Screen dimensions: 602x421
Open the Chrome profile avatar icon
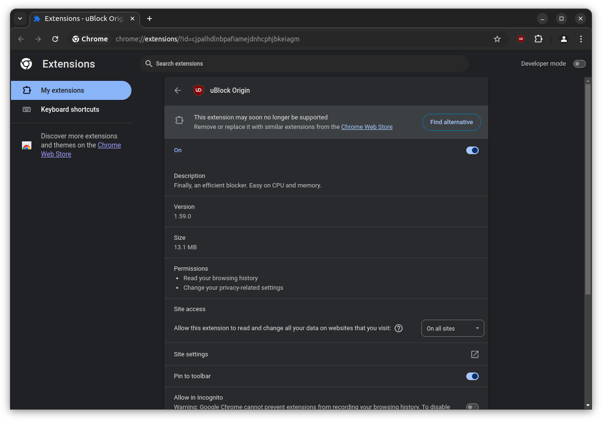pos(564,39)
